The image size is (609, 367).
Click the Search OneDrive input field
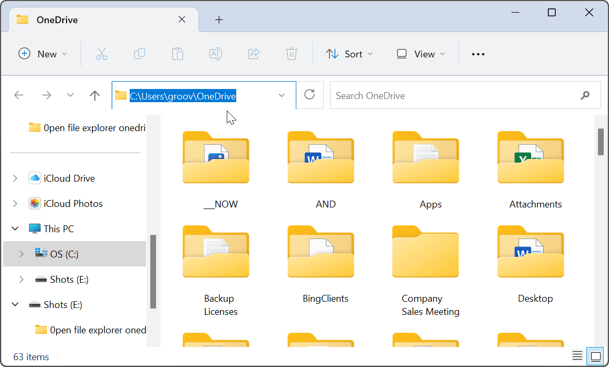pos(465,95)
